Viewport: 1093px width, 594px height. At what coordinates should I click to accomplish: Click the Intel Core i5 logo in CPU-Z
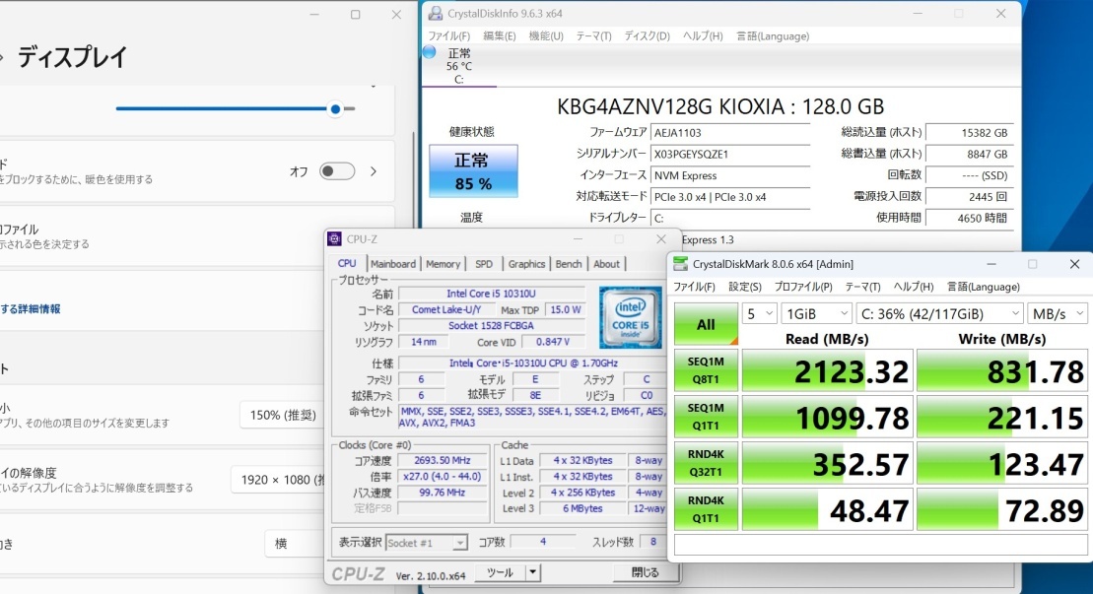click(x=630, y=317)
